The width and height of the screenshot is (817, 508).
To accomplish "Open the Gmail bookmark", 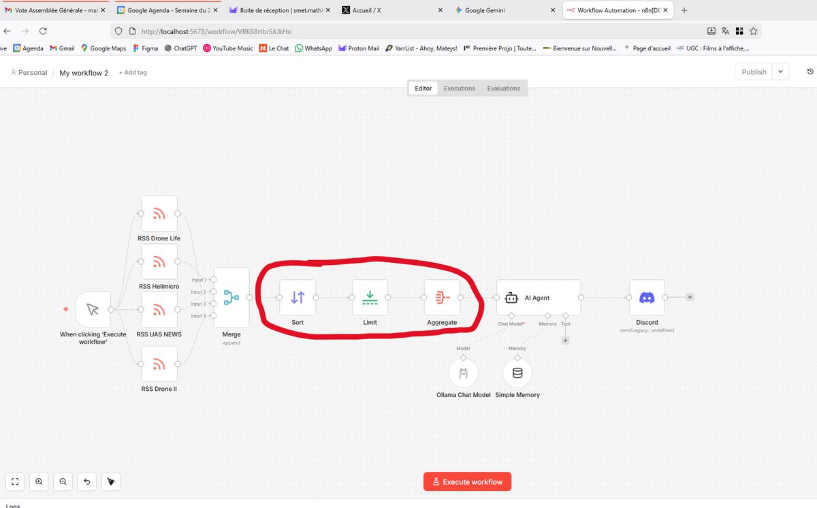I will point(62,48).
